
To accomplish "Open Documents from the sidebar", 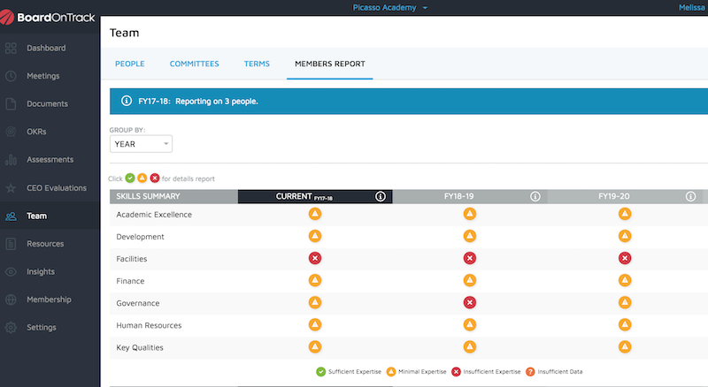I will [x=47, y=104].
